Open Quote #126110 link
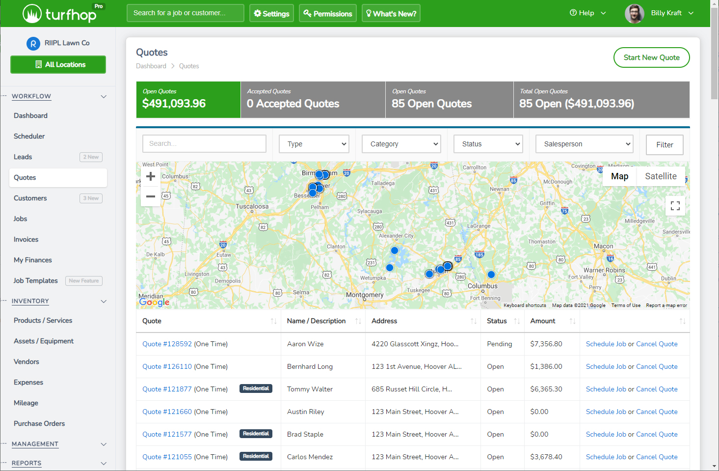The width and height of the screenshot is (719, 471). (x=167, y=367)
